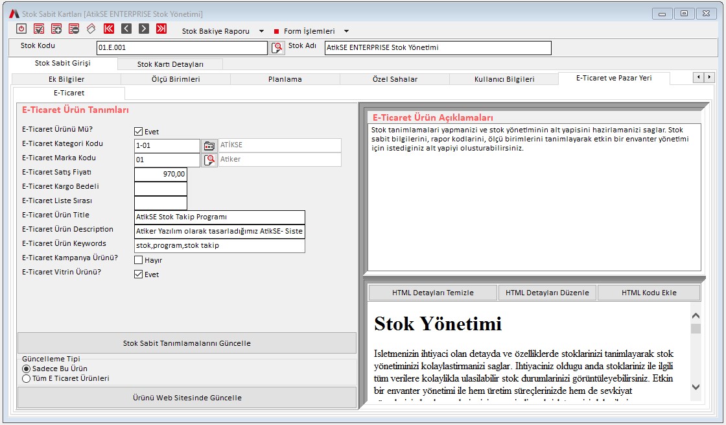Focus E-Ticaret Marka Kodu field 01

pos(167,160)
